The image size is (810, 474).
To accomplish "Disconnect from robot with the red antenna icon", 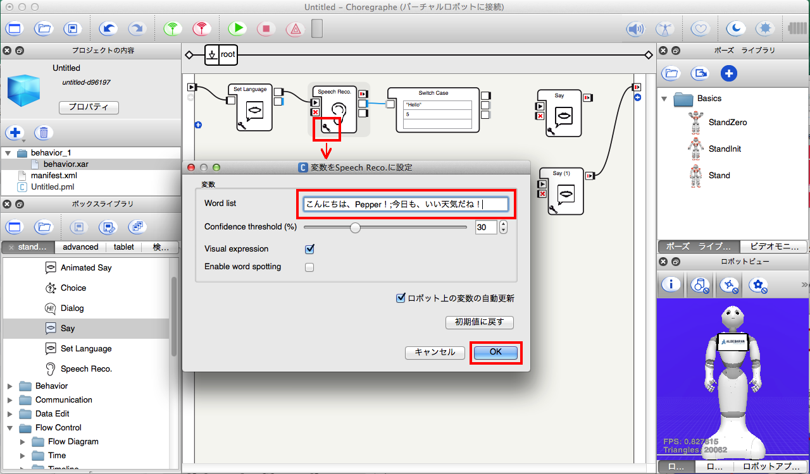I will coord(201,29).
